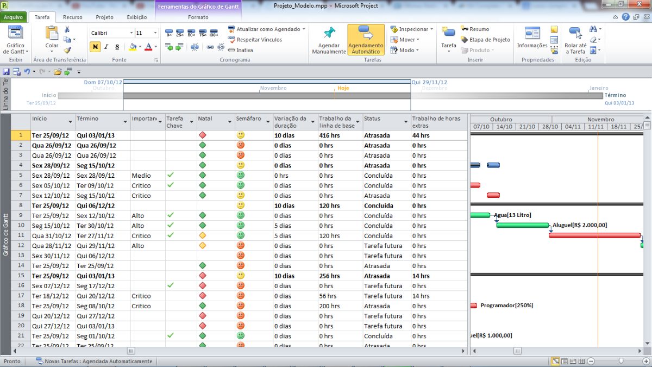Open the Gráfico de Gantt view button
652x367 pixels.
(x=16, y=40)
